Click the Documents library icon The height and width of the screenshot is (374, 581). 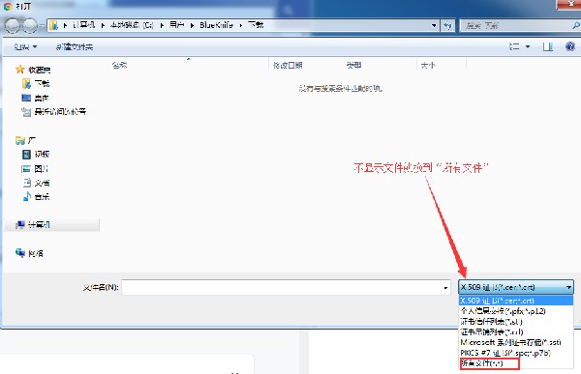[27, 183]
